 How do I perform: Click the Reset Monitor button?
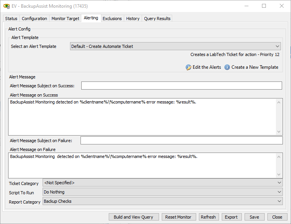178,217
